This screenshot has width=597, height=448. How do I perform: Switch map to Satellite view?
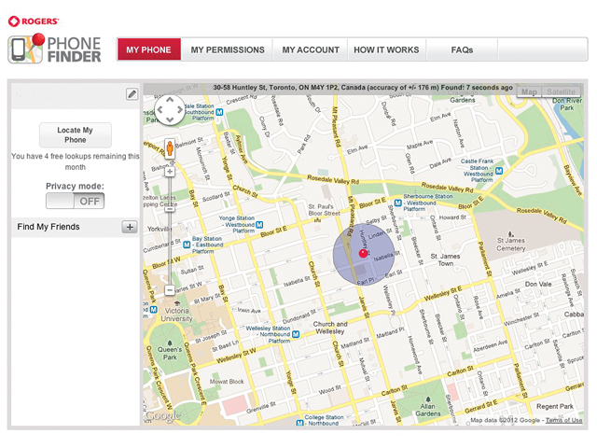[561, 92]
